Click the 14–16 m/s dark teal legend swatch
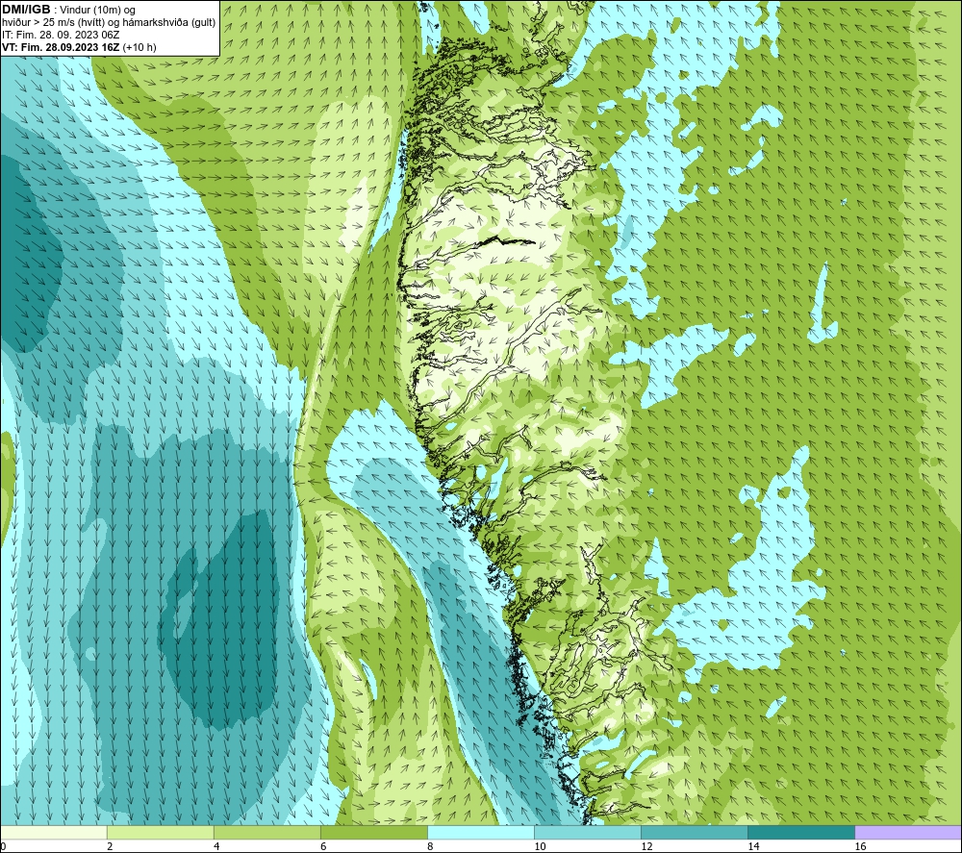The image size is (962, 853). pos(800,832)
